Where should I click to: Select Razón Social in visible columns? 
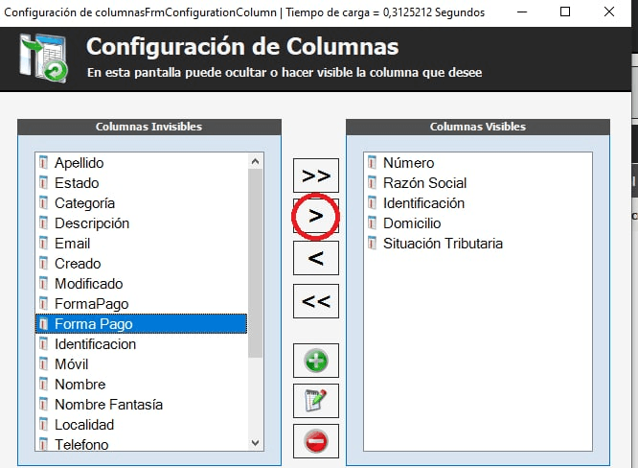click(424, 183)
